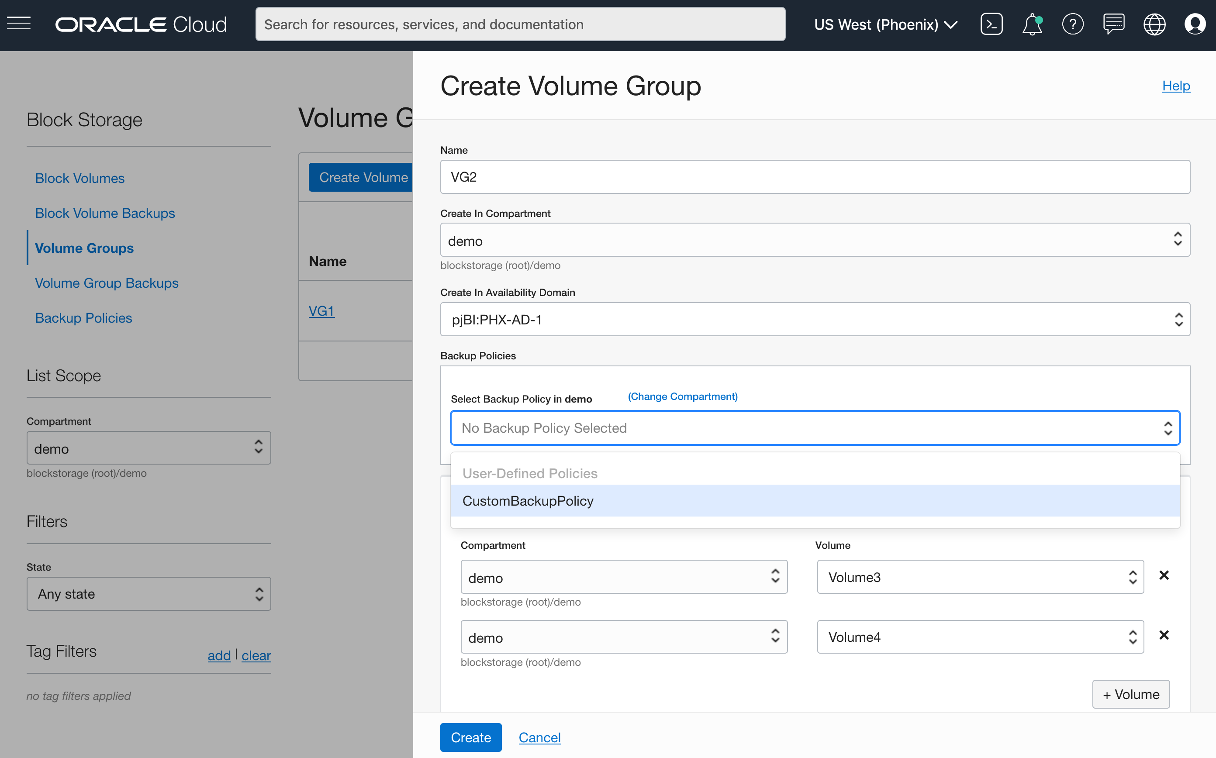The image size is (1216, 758).
Task: Remove Volume4 using its X icon
Action: click(x=1164, y=635)
